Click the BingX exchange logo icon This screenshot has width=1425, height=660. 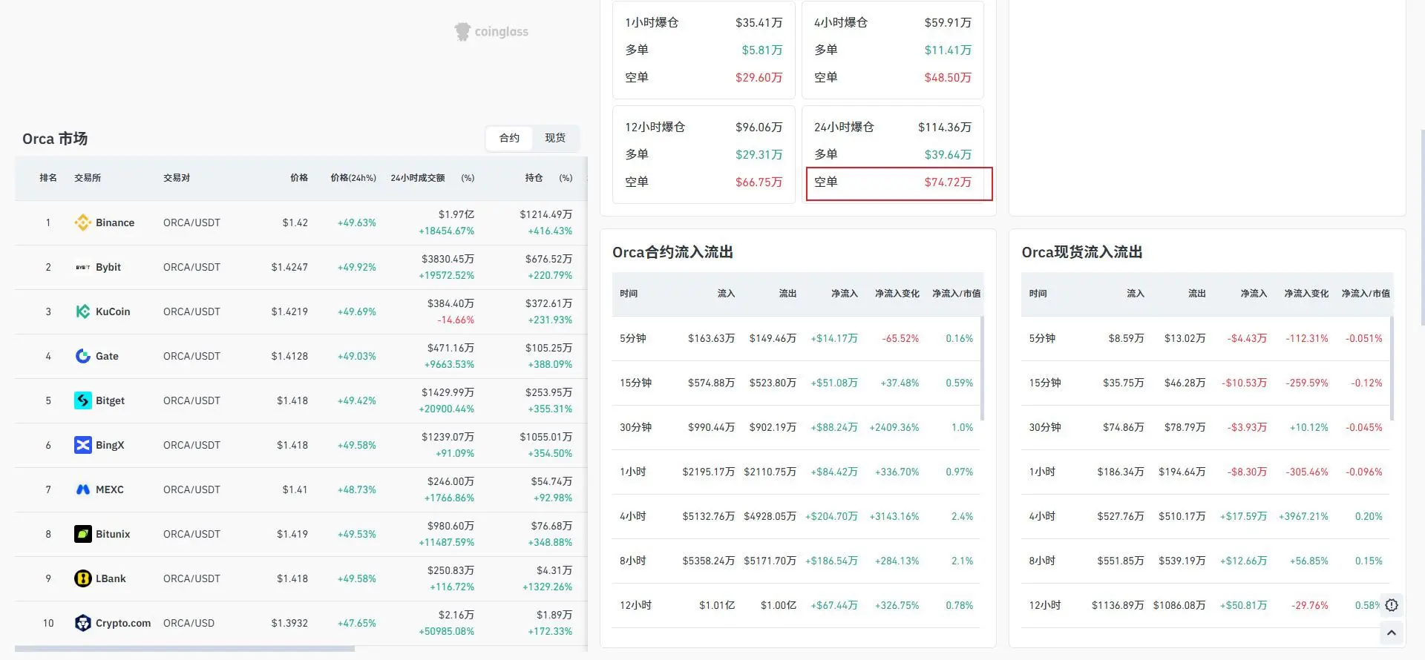83,445
